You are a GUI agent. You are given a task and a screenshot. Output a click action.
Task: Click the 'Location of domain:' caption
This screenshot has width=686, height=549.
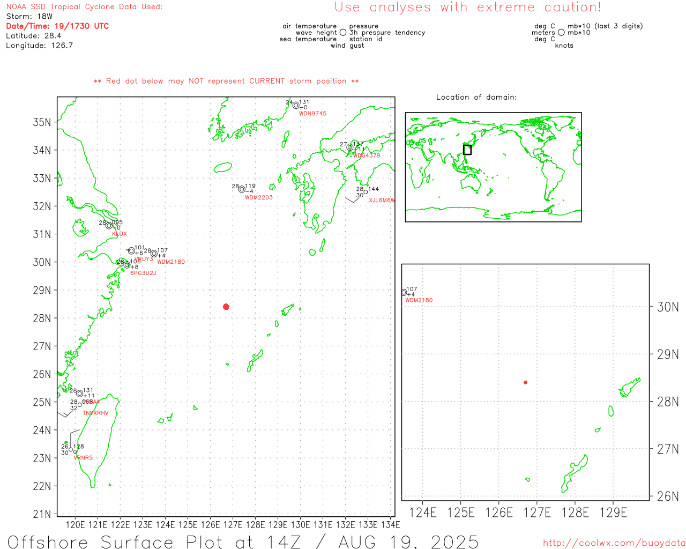pyautogui.click(x=476, y=97)
